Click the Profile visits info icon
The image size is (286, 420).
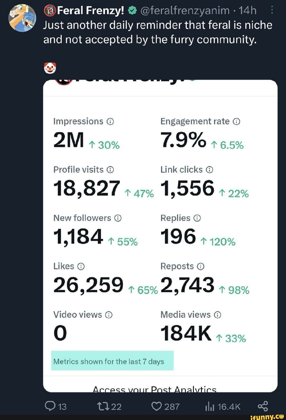(x=110, y=170)
